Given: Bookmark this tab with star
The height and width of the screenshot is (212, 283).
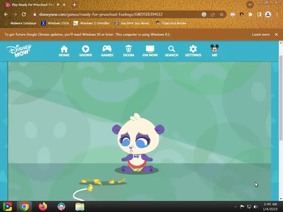Looking at the screenshot, I should click(222, 14).
